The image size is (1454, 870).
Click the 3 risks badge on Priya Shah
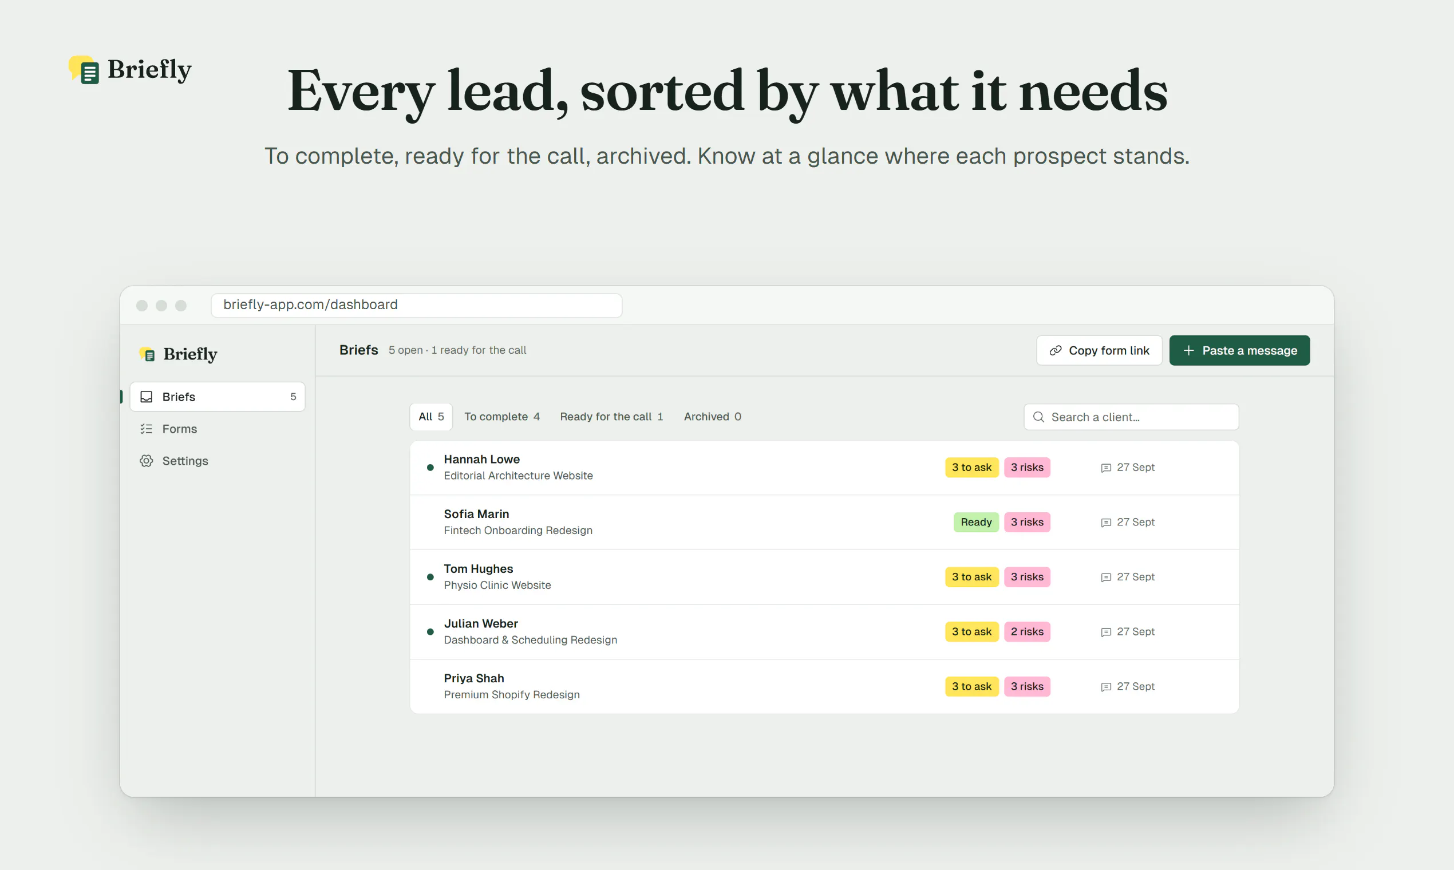click(x=1027, y=686)
